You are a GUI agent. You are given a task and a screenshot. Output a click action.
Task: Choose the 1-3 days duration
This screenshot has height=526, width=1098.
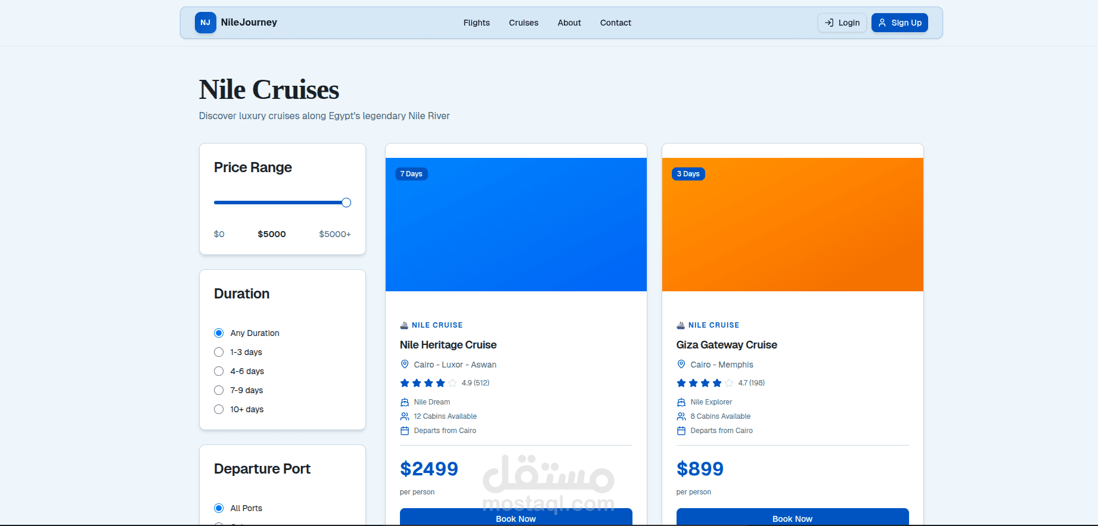219,352
